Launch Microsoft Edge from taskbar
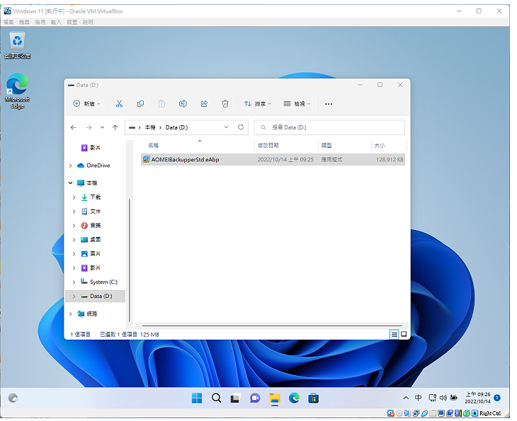The image size is (517, 421). click(x=294, y=398)
